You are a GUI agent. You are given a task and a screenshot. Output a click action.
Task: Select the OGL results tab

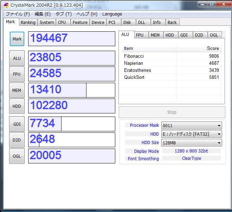click(x=214, y=35)
